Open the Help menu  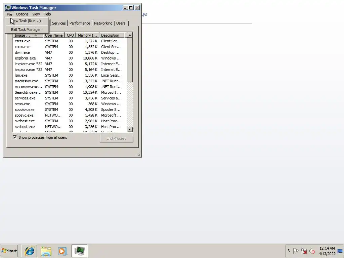[47, 14]
